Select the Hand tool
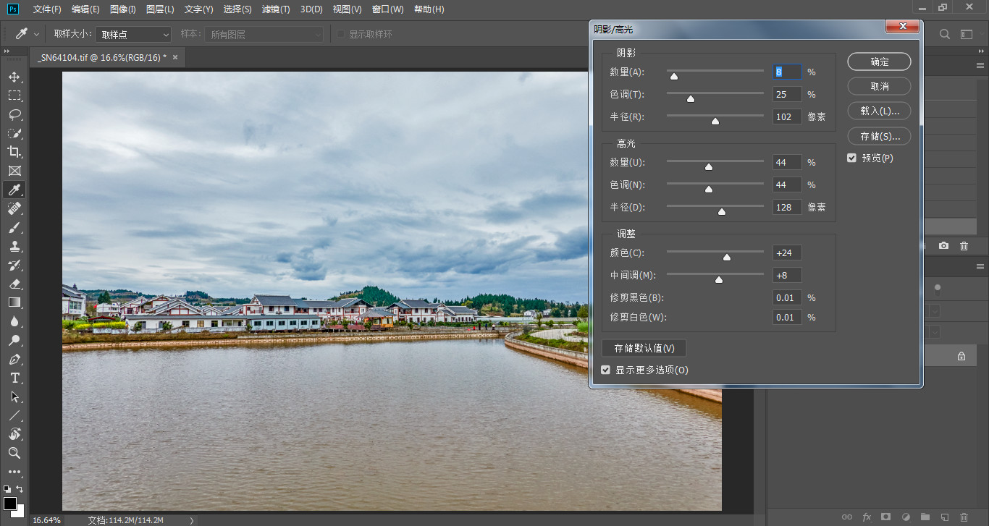Screen dimensions: 989x526 tap(14, 434)
